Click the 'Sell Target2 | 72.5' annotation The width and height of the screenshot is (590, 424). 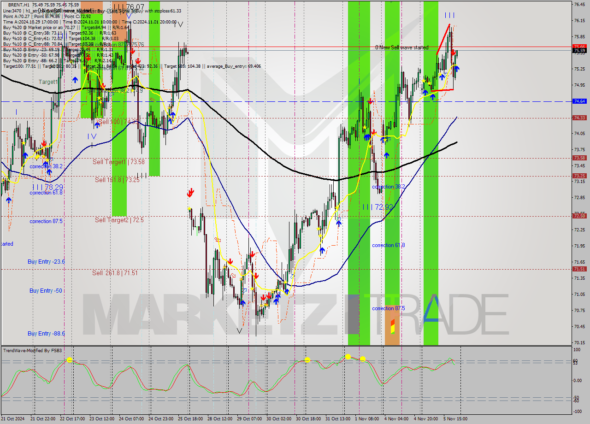(x=119, y=220)
